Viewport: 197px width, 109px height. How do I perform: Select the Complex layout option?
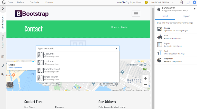(x=78, y=70)
